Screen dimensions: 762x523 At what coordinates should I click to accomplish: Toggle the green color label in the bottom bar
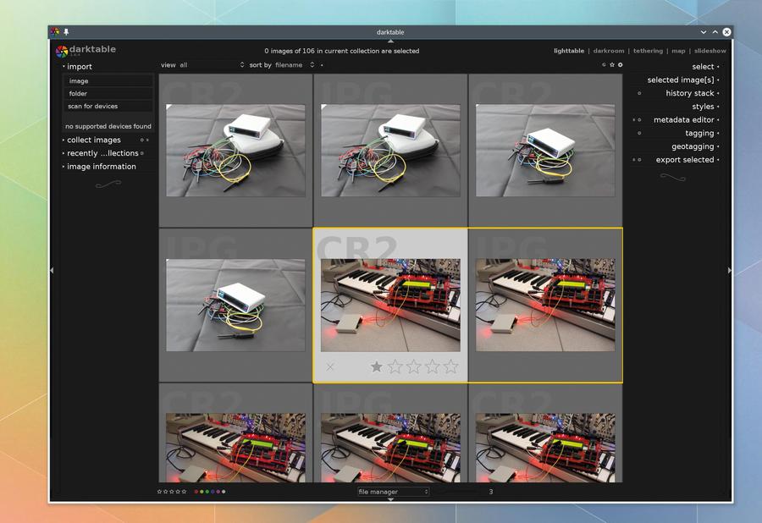[207, 492]
